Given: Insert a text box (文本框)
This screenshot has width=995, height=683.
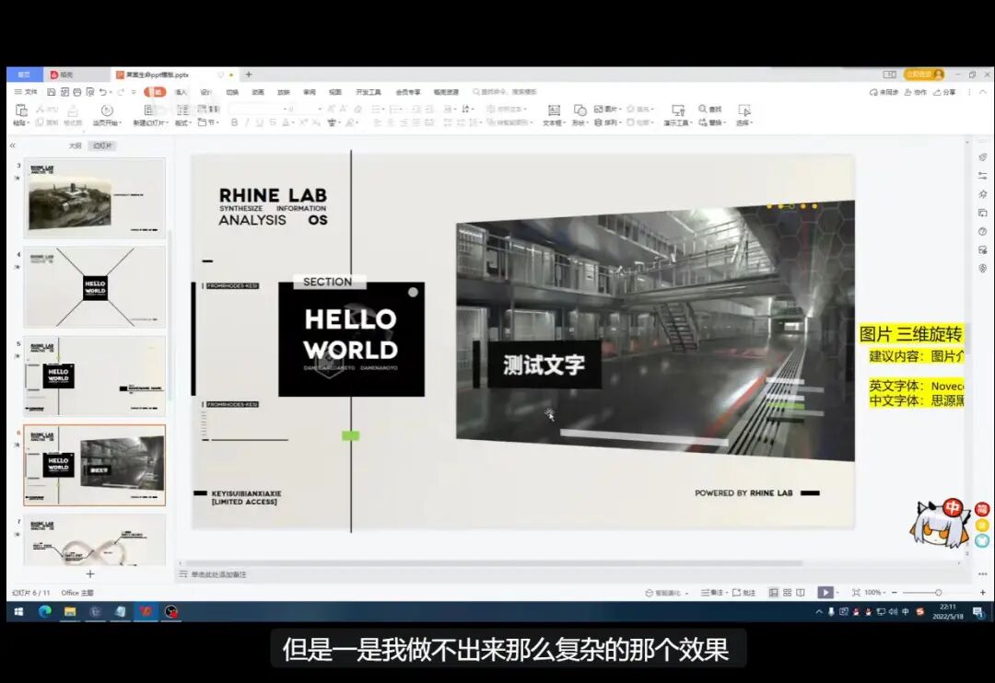Looking at the screenshot, I should pos(554,110).
